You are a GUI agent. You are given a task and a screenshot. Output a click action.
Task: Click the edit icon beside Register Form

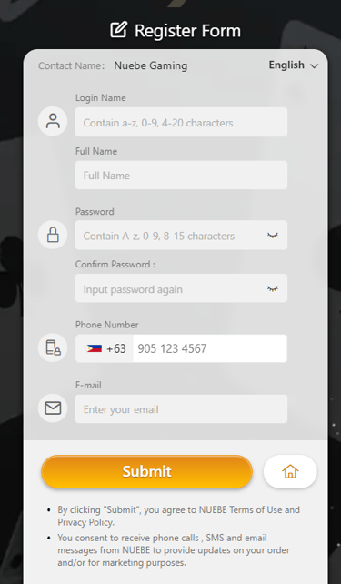click(119, 30)
